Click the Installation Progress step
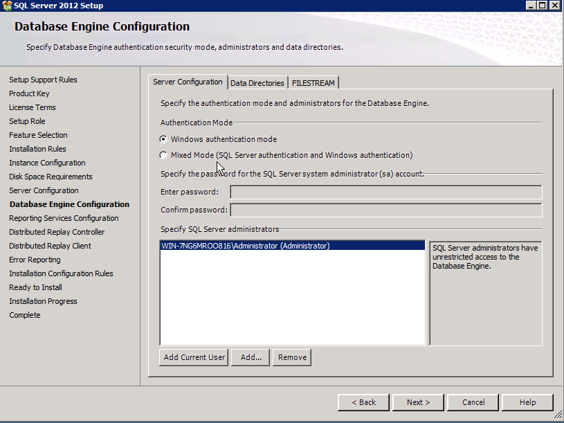 43,301
